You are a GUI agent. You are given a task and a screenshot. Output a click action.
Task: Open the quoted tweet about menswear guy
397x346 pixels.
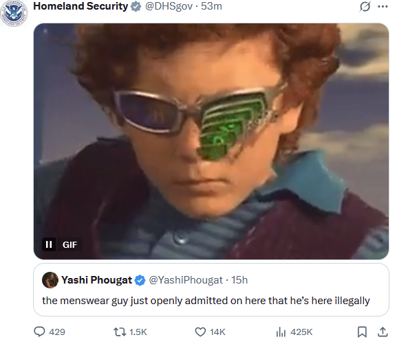pyautogui.click(x=211, y=290)
